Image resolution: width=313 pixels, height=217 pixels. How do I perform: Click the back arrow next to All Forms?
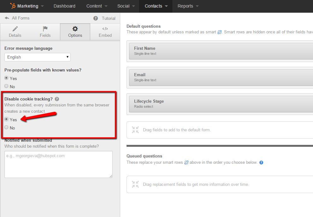[6, 18]
